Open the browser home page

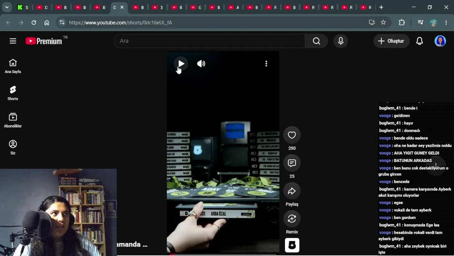coord(47,22)
